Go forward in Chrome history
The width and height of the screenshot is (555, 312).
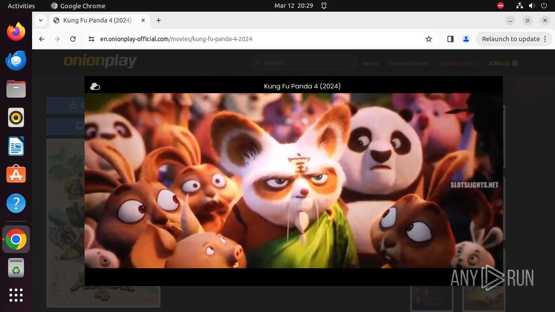[x=57, y=39]
